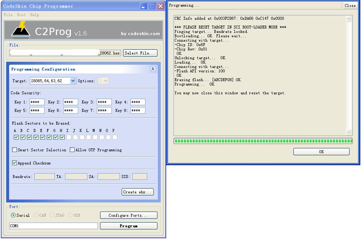Click the Key 5 field

point(37,110)
